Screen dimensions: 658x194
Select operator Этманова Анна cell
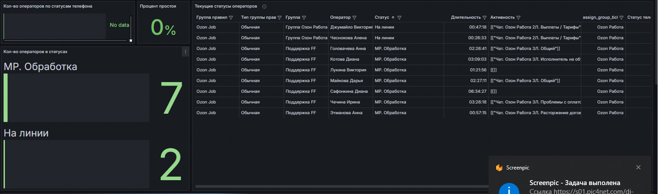(351, 113)
